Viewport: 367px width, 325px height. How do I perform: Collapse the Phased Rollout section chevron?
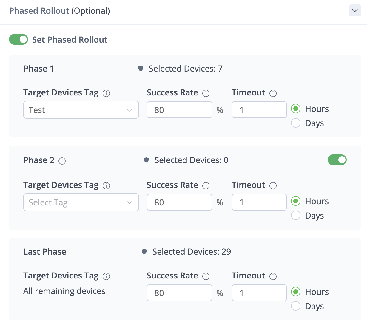[x=355, y=11]
